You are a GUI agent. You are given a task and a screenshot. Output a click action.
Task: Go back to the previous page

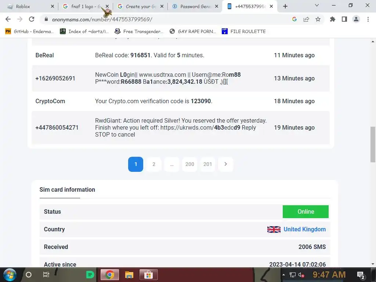pos(8,19)
